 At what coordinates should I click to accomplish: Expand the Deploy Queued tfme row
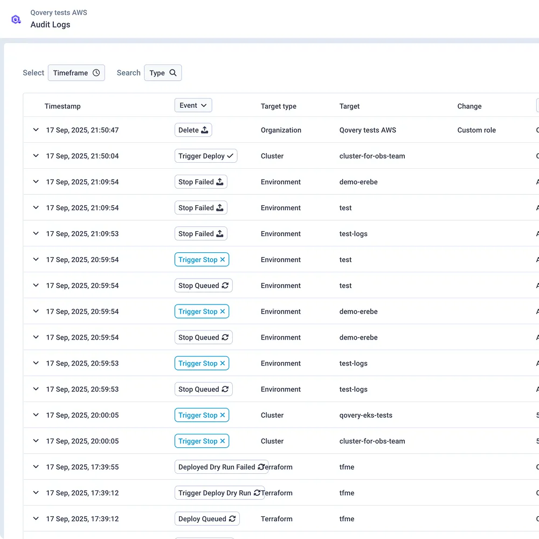[x=36, y=519]
